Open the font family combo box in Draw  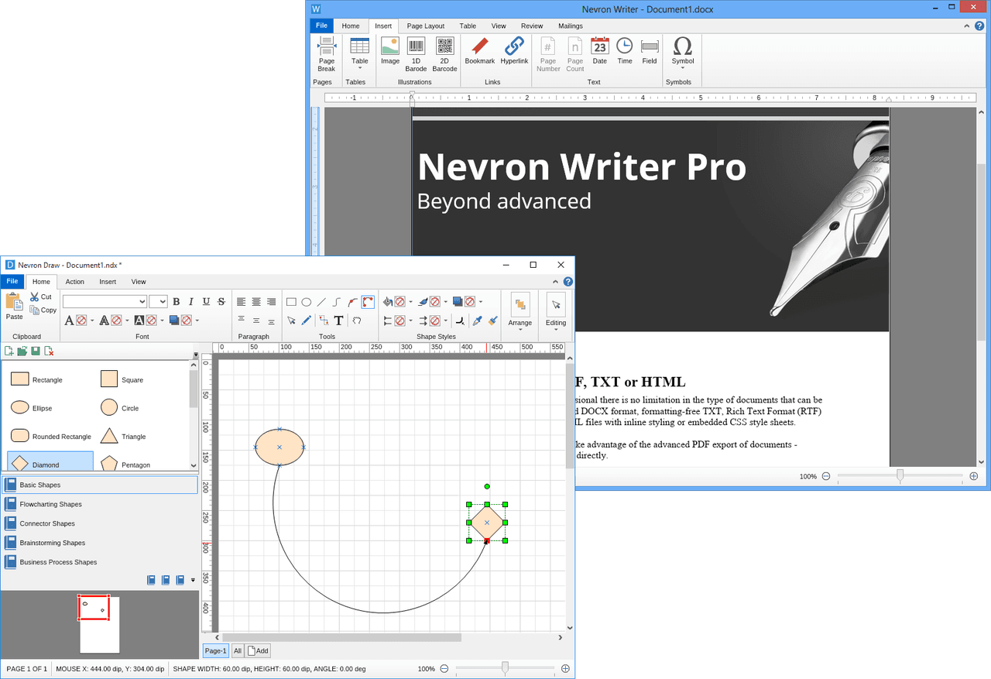tap(105, 302)
